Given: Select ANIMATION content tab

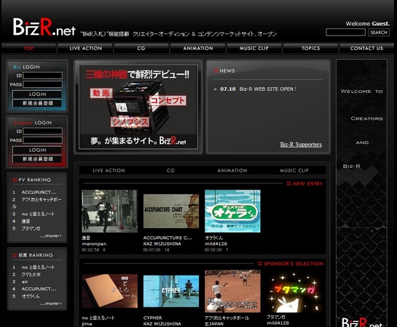Looking at the screenshot, I should pos(232,171).
